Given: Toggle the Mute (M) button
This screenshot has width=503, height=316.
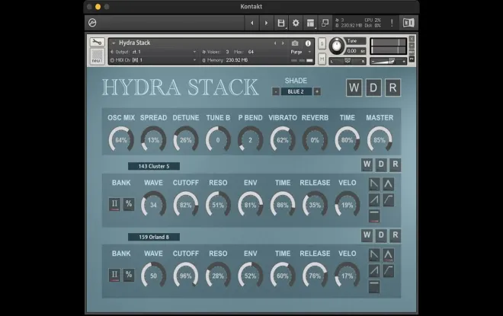Looking at the screenshot, I should [322, 59].
